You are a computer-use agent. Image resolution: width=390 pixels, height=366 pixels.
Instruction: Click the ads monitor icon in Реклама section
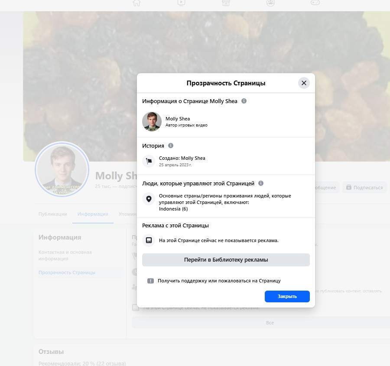(149, 240)
